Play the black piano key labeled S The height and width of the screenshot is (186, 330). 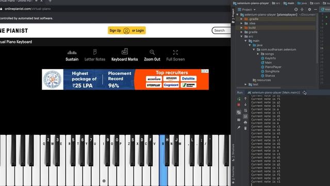click(133, 150)
